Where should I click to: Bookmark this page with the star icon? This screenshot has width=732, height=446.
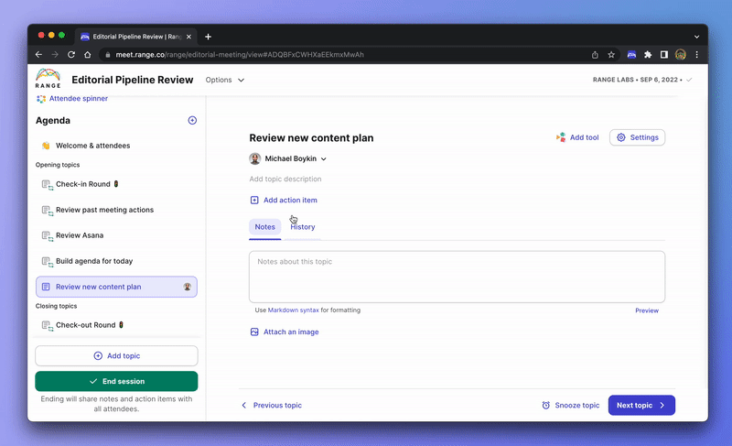coord(611,55)
